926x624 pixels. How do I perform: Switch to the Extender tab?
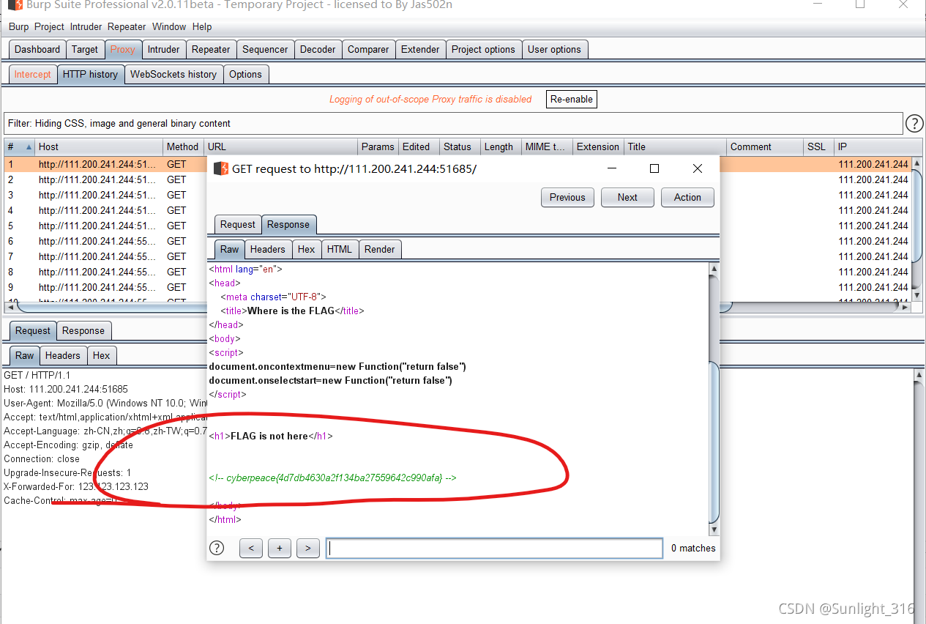[420, 49]
